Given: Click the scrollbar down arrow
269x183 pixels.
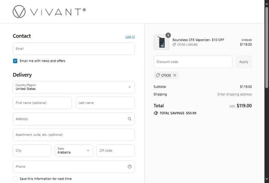Looking at the screenshot, I should (x=267, y=179).
